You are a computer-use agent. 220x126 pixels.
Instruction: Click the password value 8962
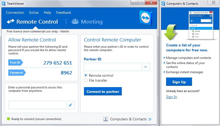[66, 73]
